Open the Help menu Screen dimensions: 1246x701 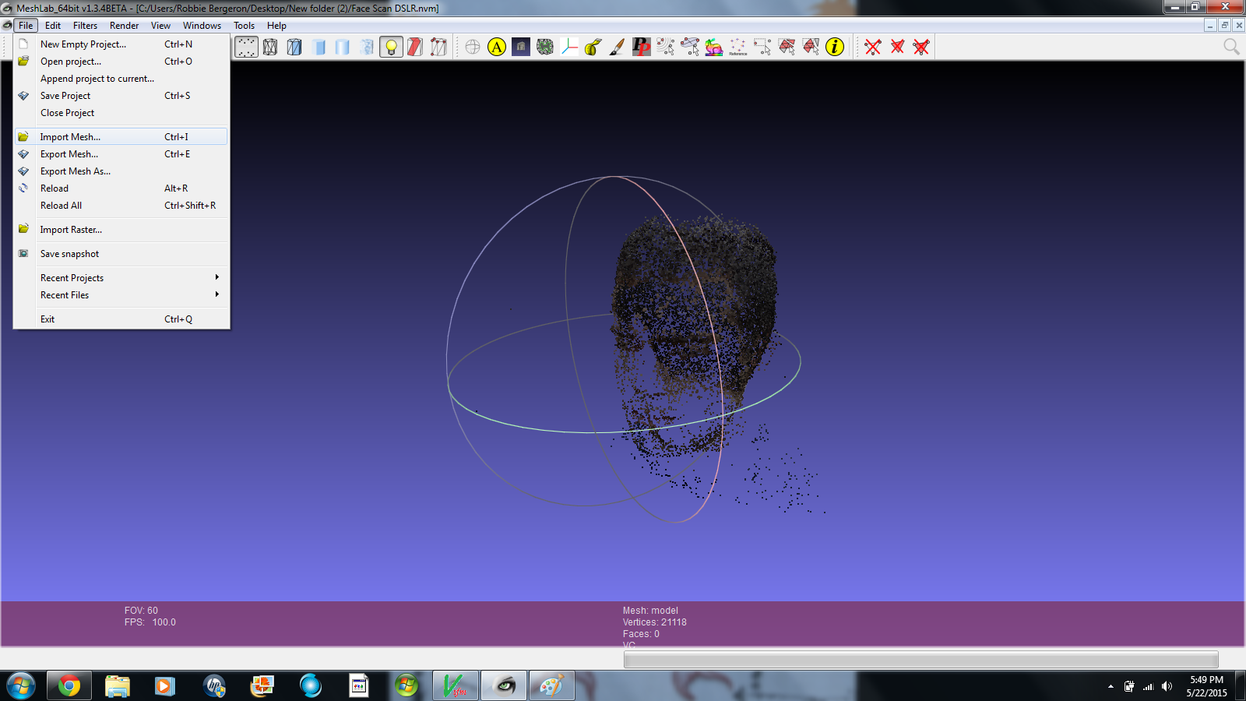[276, 26]
